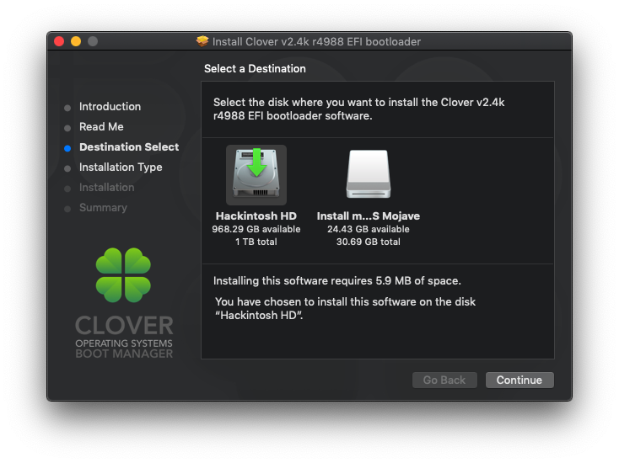Click the package icon in title bar

click(202, 41)
